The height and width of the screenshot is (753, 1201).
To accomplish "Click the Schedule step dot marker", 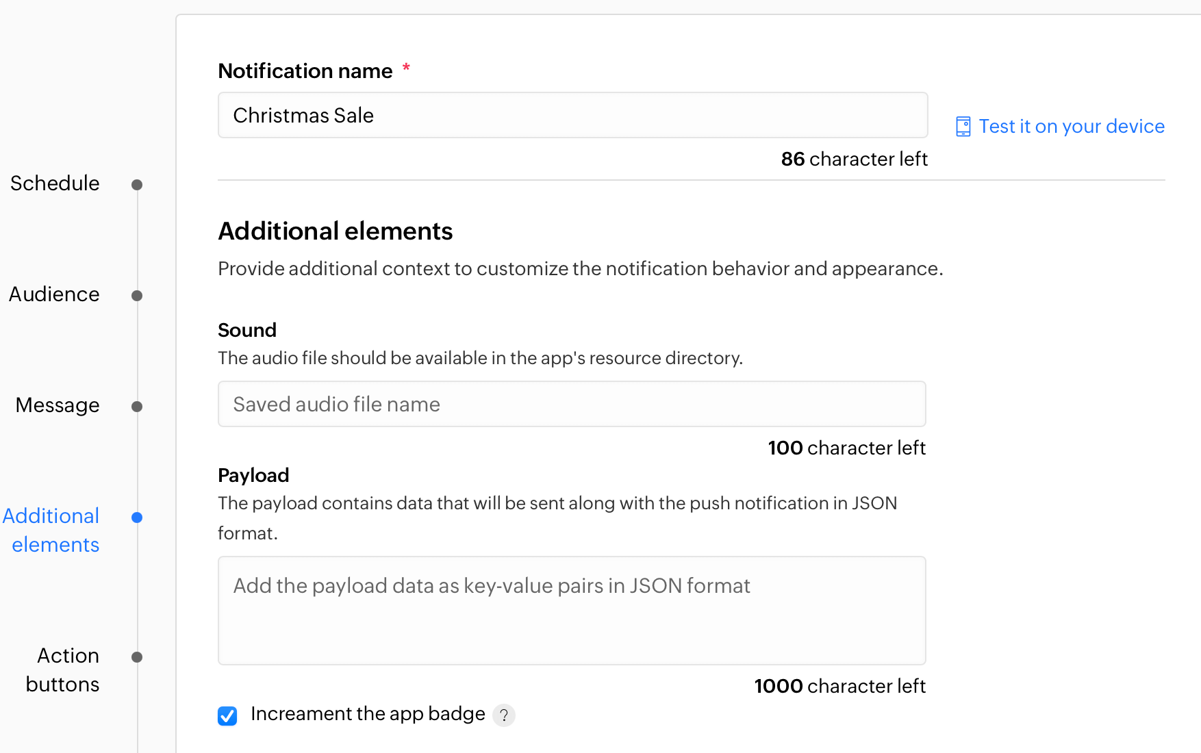I will [x=137, y=185].
